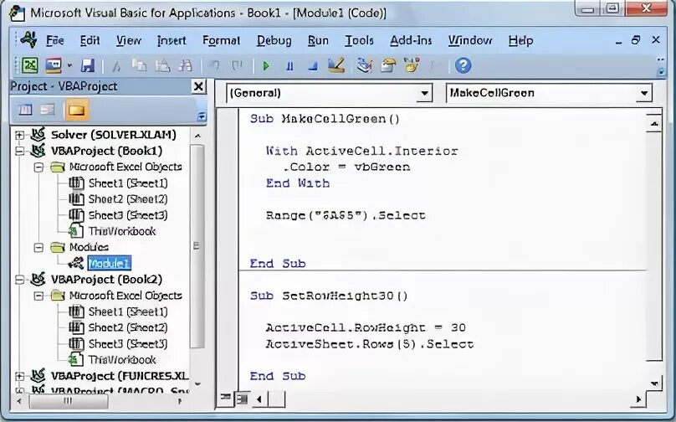This screenshot has height=422, width=676.
Task: Run the macro with the green play icon
Action: click(266, 66)
